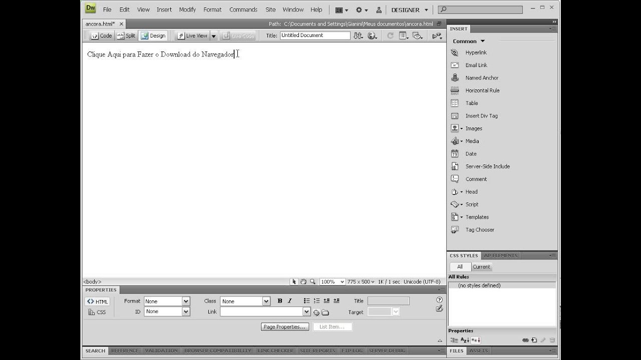
Task: Browse for file folder icon beside Link
Action: [325, 312]
